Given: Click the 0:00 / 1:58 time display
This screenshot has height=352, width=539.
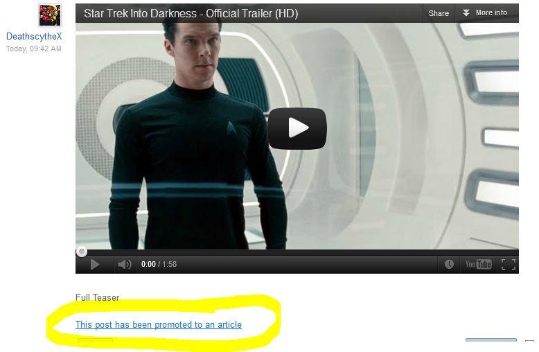Looking at the screenshot, I should point(159,264).
